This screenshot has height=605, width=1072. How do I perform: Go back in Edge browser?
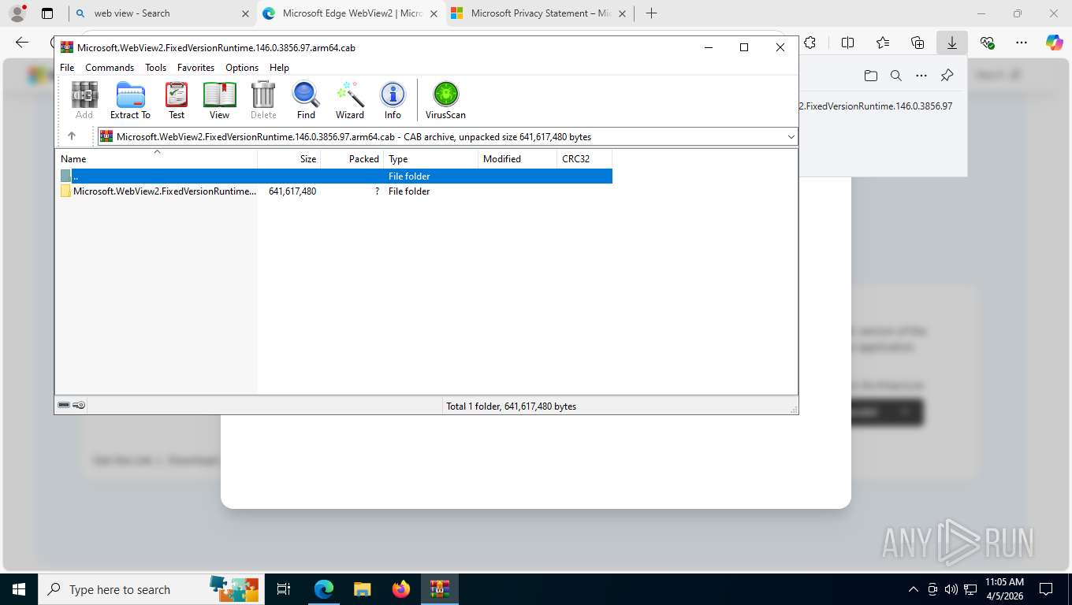(x=22, y=43)
